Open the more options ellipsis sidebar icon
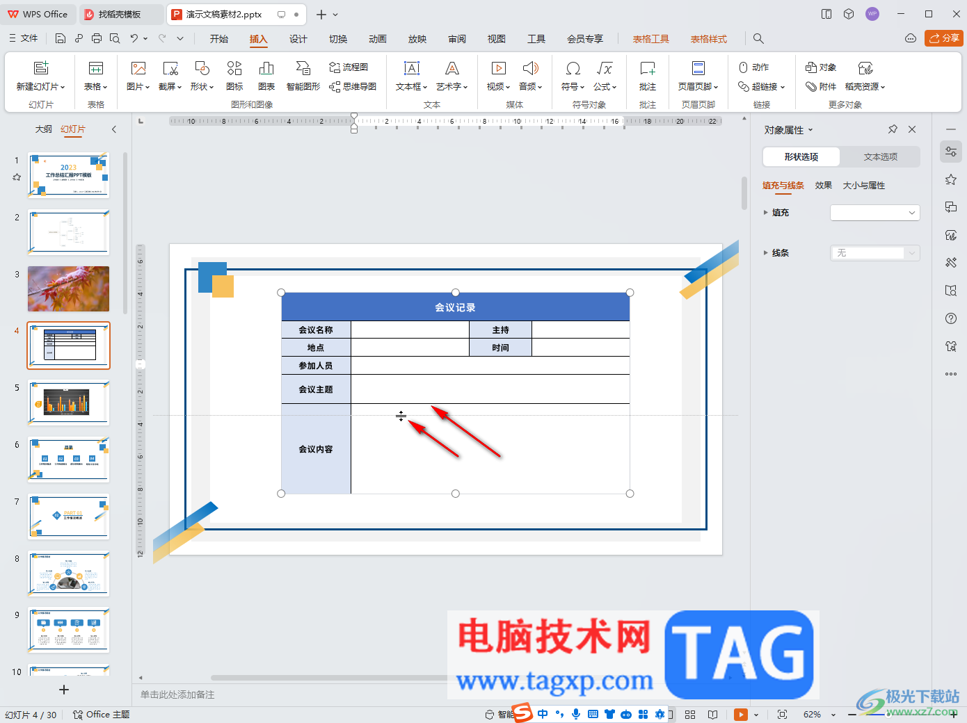 tap(951, 374)
